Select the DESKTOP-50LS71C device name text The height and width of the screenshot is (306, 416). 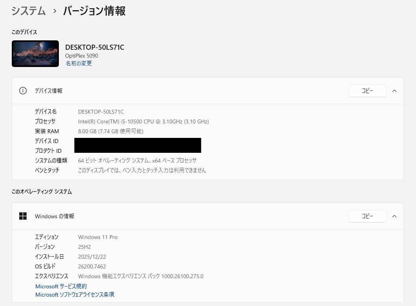(x=95, y=47)
